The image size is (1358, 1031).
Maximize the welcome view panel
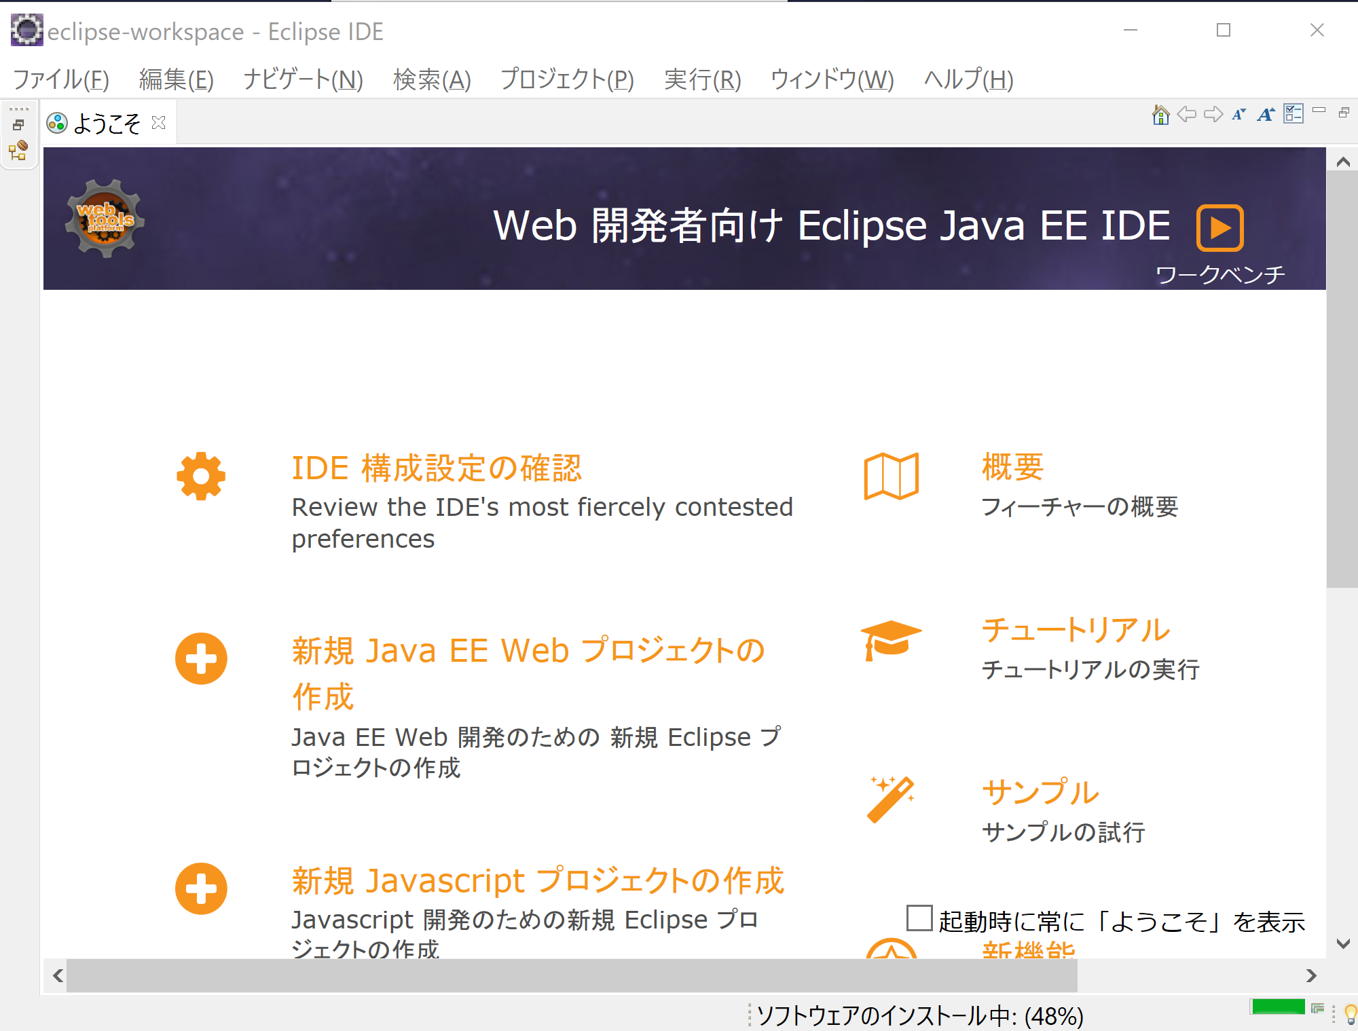[x=1344, y=113]
